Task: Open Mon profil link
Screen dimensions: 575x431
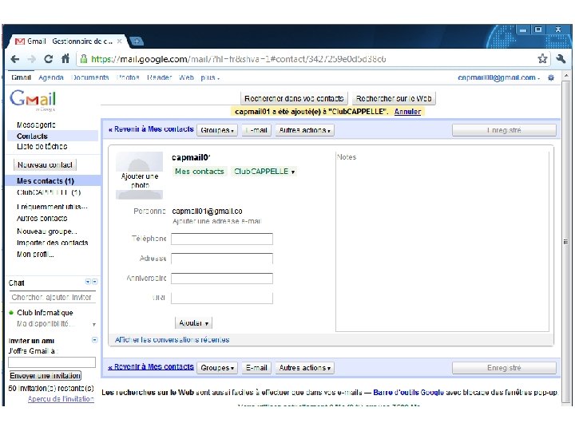Action: 35,255
